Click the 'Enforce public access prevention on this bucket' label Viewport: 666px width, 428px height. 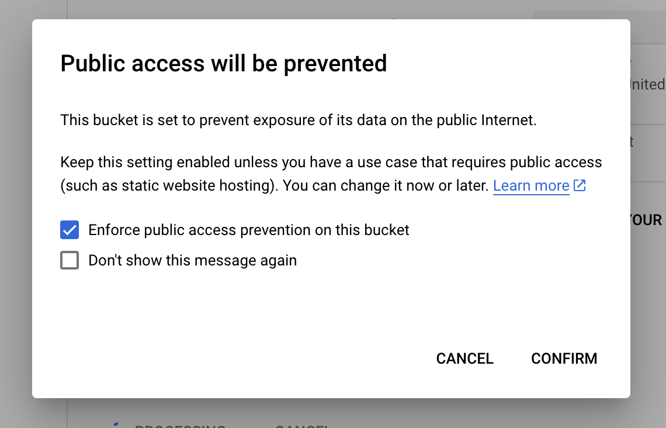point(248,230)
